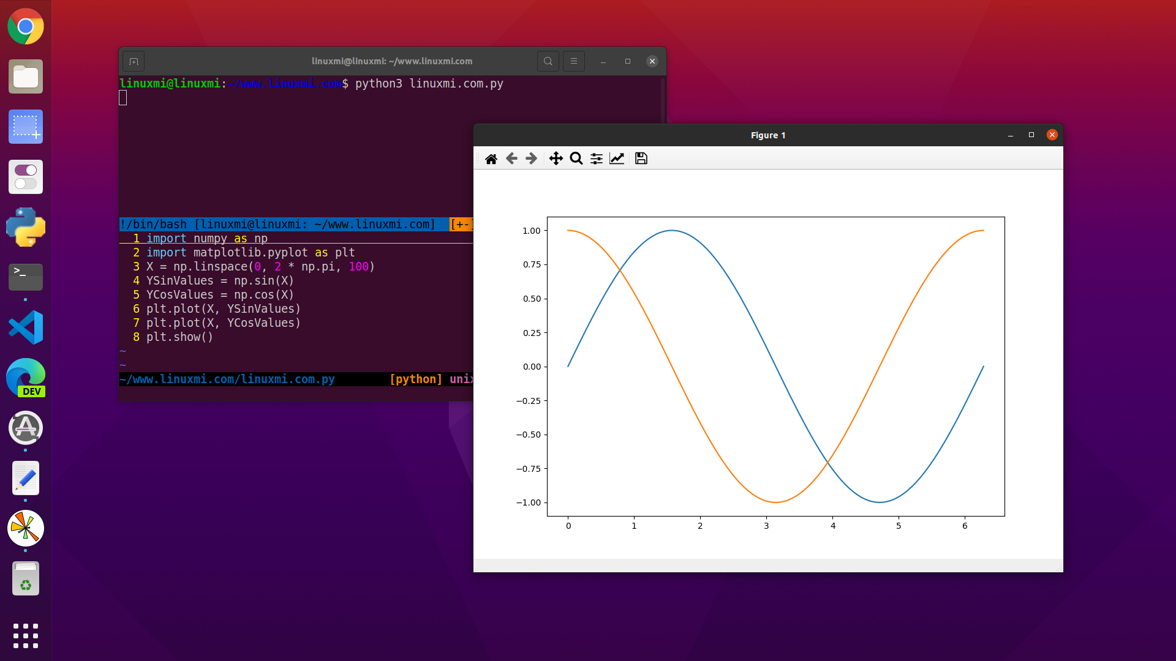1176x661 pixels.
Task: Click the terminal window title text
Action: (x=392, y=61)
